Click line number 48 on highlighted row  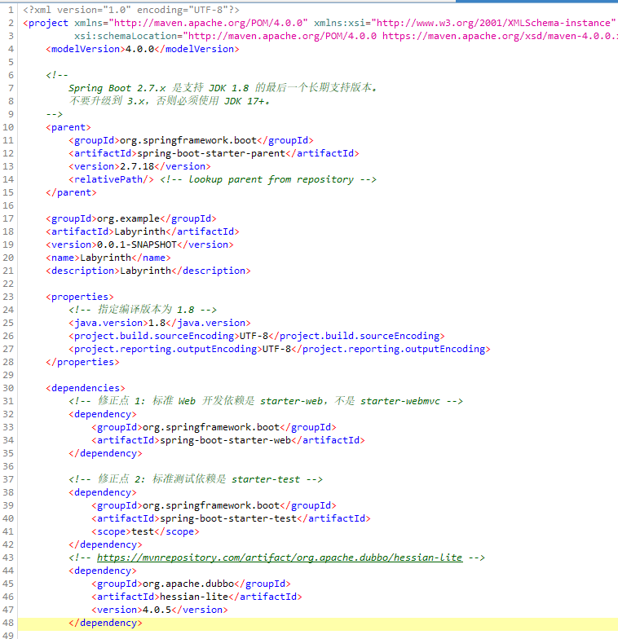pyautogui.click(x=9, y=623)
